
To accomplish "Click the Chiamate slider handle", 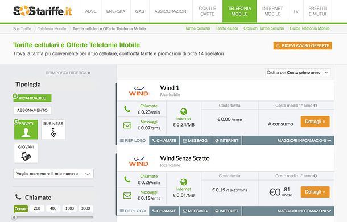I will 14,217.
